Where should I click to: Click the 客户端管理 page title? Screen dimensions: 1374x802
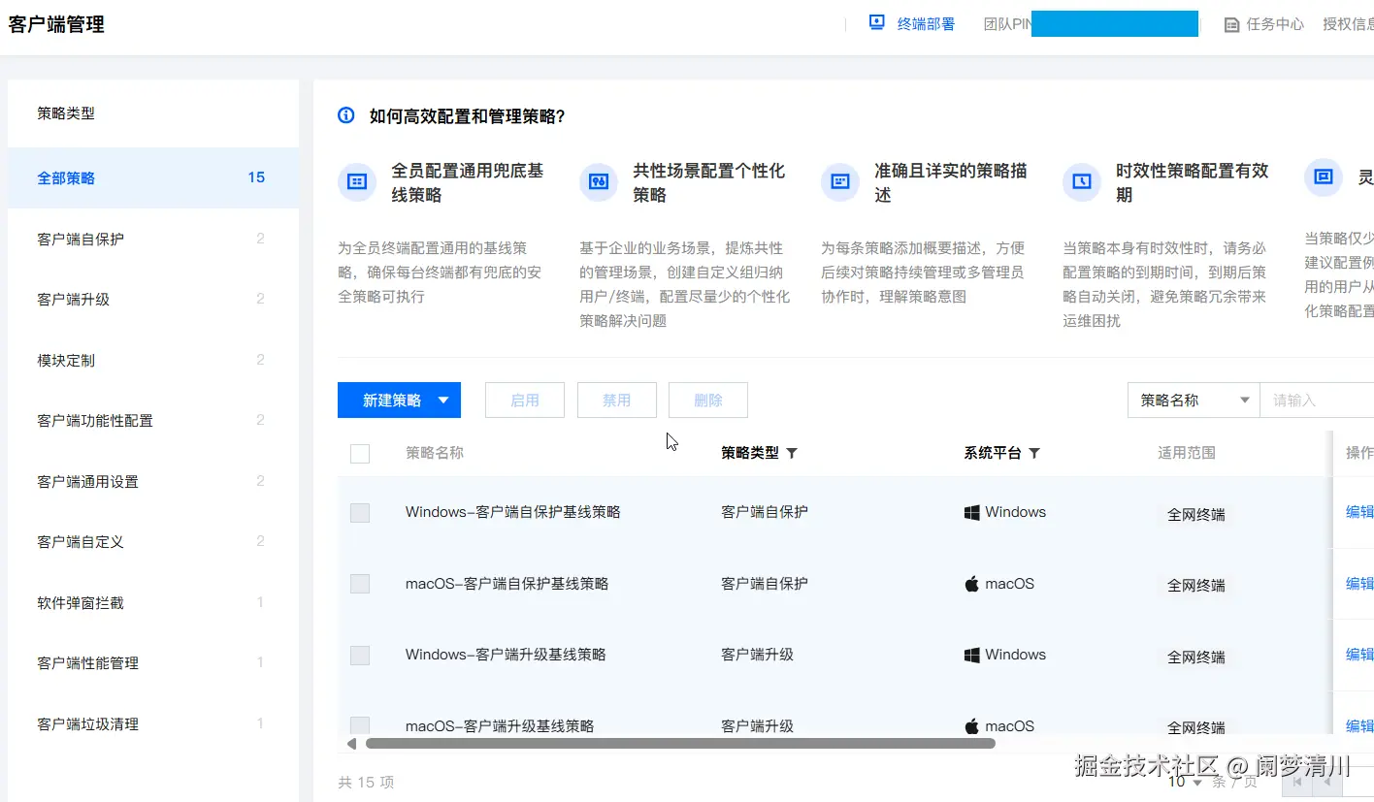pyautogui.click(x=56, y=25)
